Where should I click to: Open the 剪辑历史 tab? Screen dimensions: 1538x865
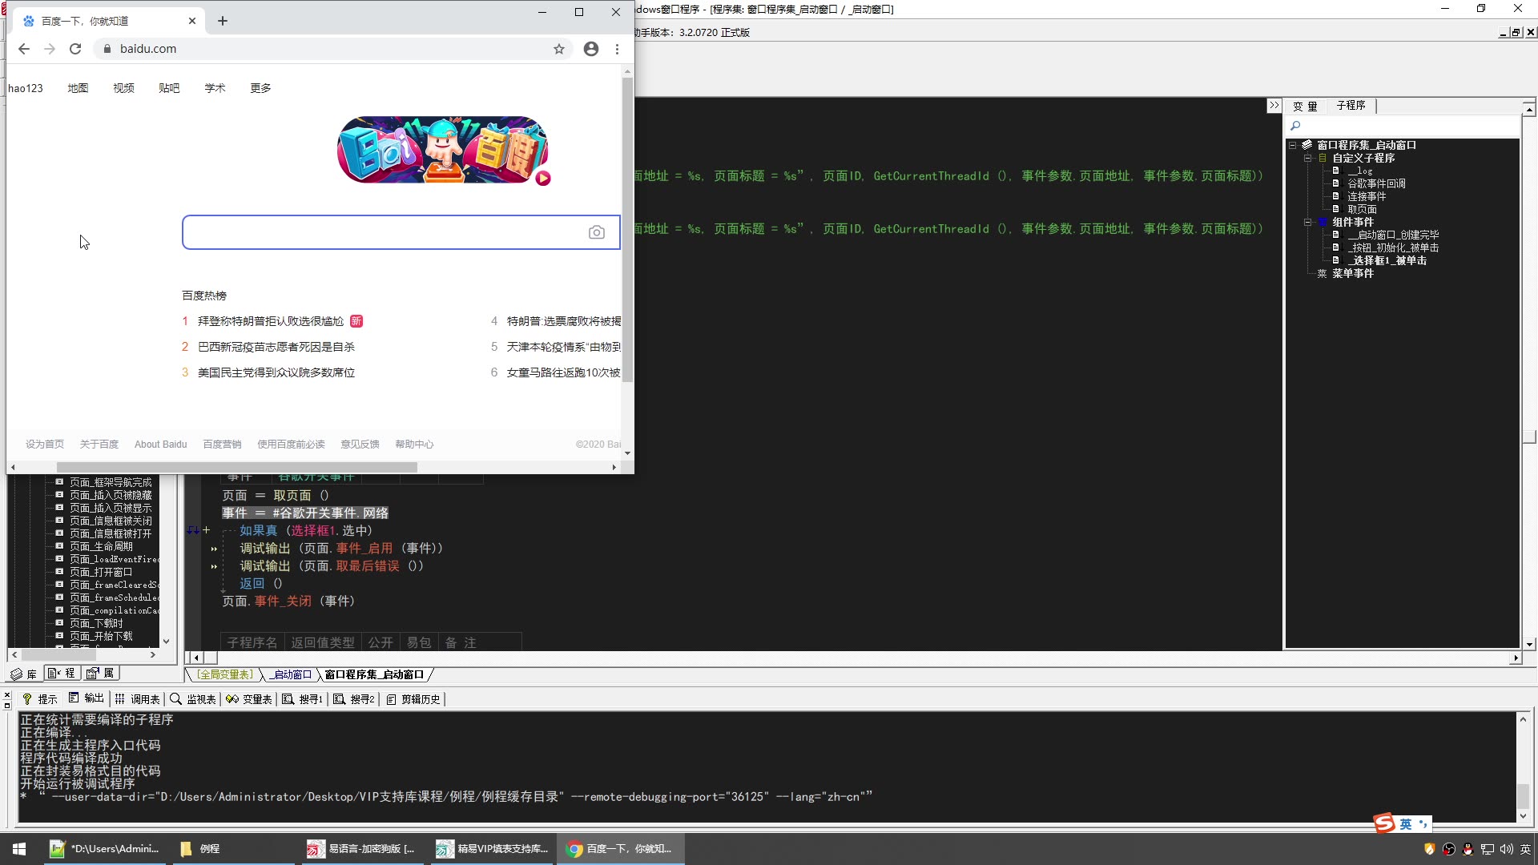click(x=413, y=699)
